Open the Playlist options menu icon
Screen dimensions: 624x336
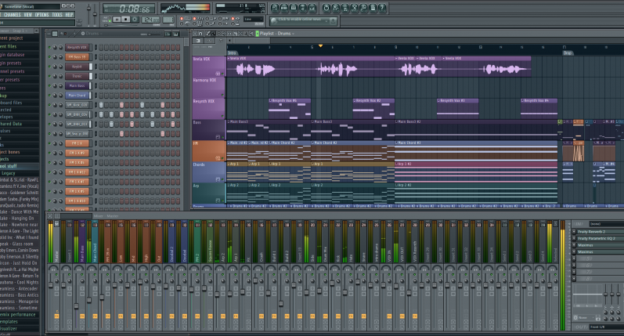[x=195, y=34]
